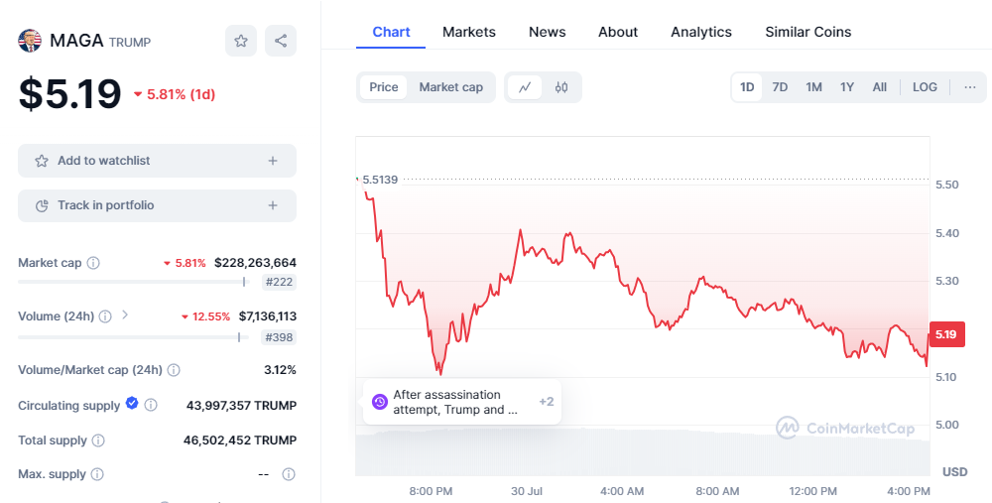Viewport: 992px width, 503px height.
Task: Open the Markets tab
Action: pyautogui.click(x=469, y=33)
